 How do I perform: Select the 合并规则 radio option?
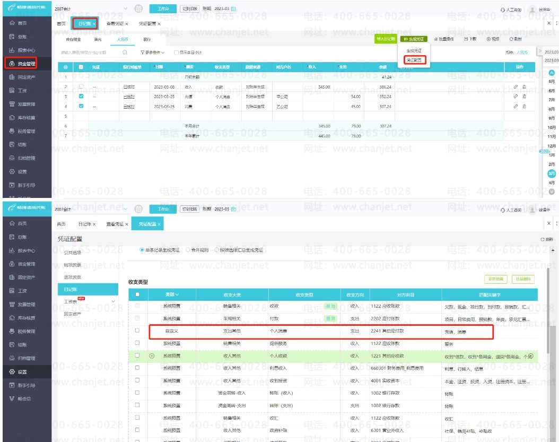[188, 250]
